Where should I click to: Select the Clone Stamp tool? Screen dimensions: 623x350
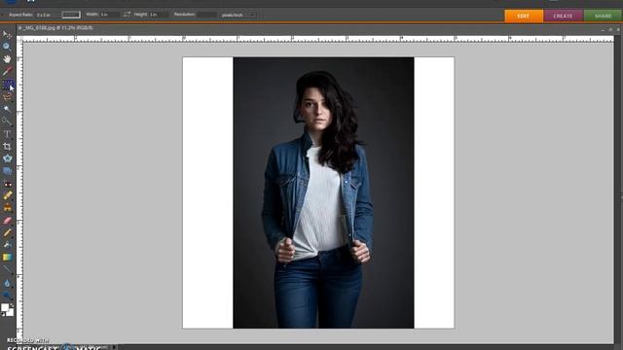coord(7,207)
